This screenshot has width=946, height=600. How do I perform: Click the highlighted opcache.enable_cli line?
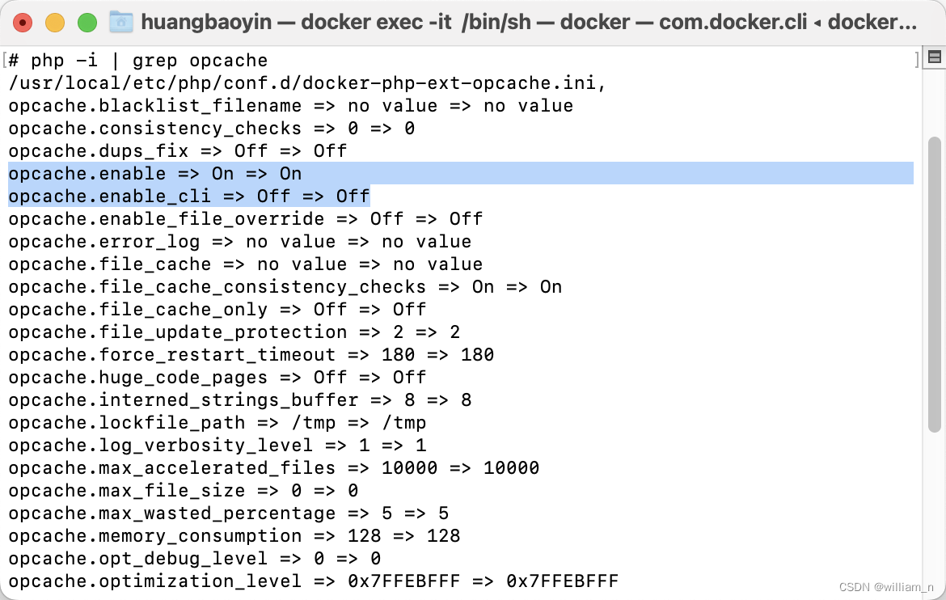[x=186, y=196]
